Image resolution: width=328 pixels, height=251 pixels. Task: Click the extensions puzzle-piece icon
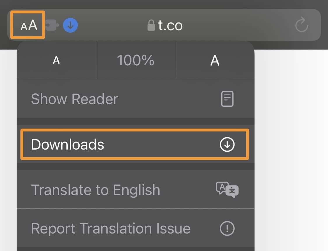(52, 25)
